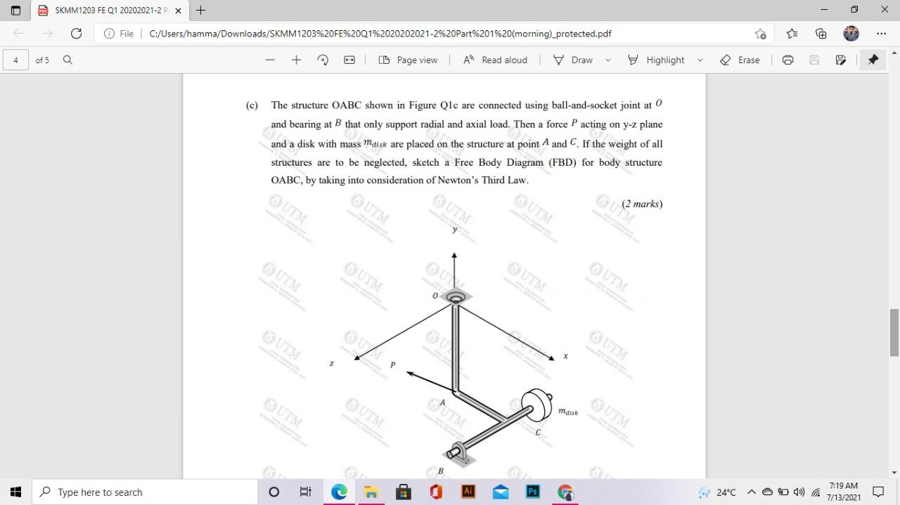Image resolution: width=900 pixels, height=505 pixels.
Task: Expand hidden system tray icons
Action: pos(751,492)
